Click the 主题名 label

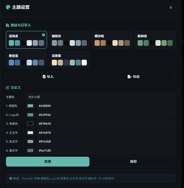coord(10,97)
